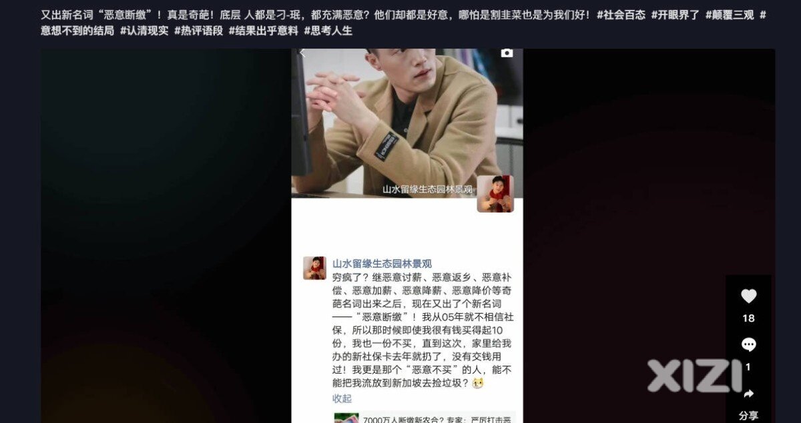Open the #思考人生 hashtag
The image size is (801, 423).
(328, 31)
